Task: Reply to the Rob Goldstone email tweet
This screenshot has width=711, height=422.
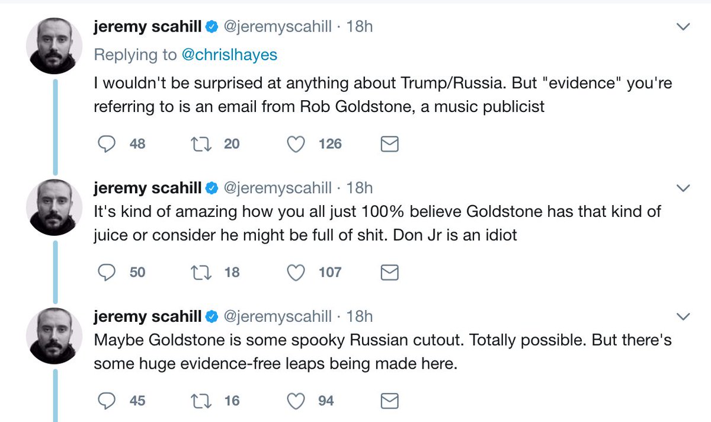Action: click(x=106, y=143)
